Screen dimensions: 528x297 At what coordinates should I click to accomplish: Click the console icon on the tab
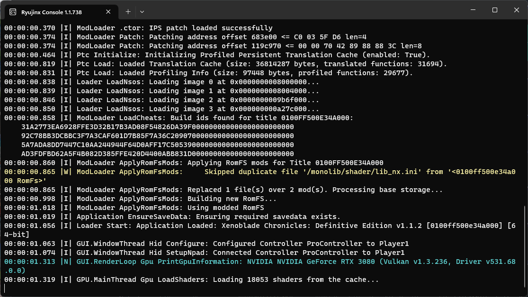(13, 12)
